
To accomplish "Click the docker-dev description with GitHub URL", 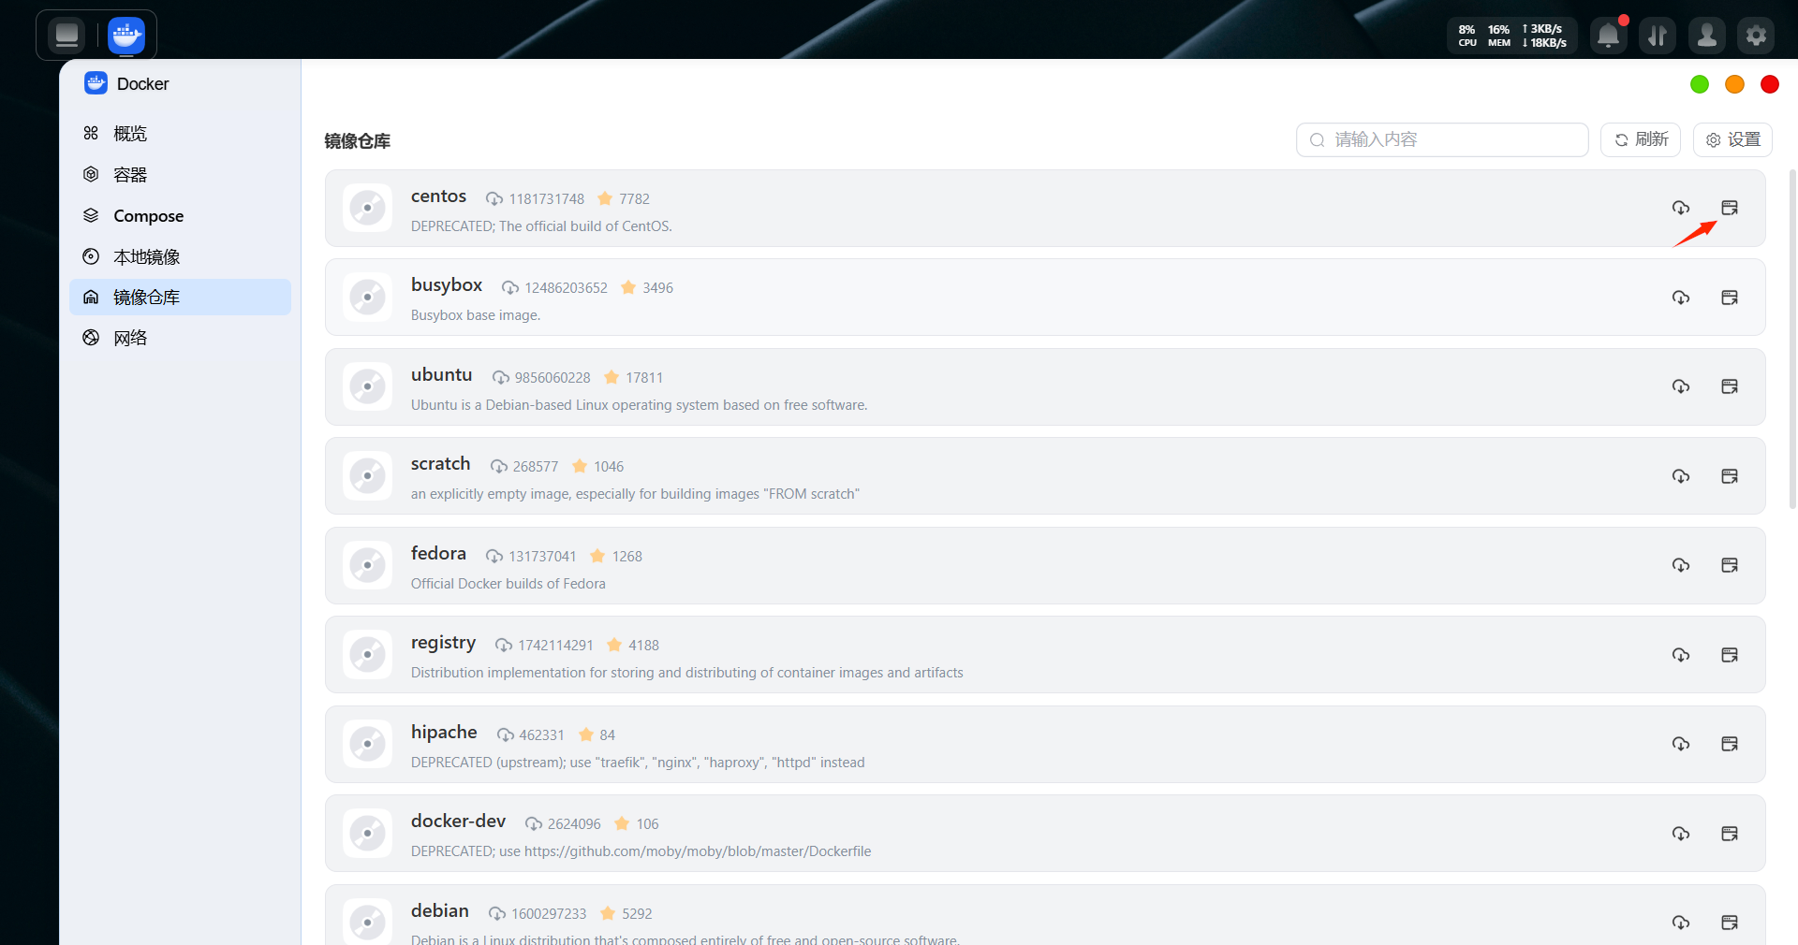I will pos(641,851).
